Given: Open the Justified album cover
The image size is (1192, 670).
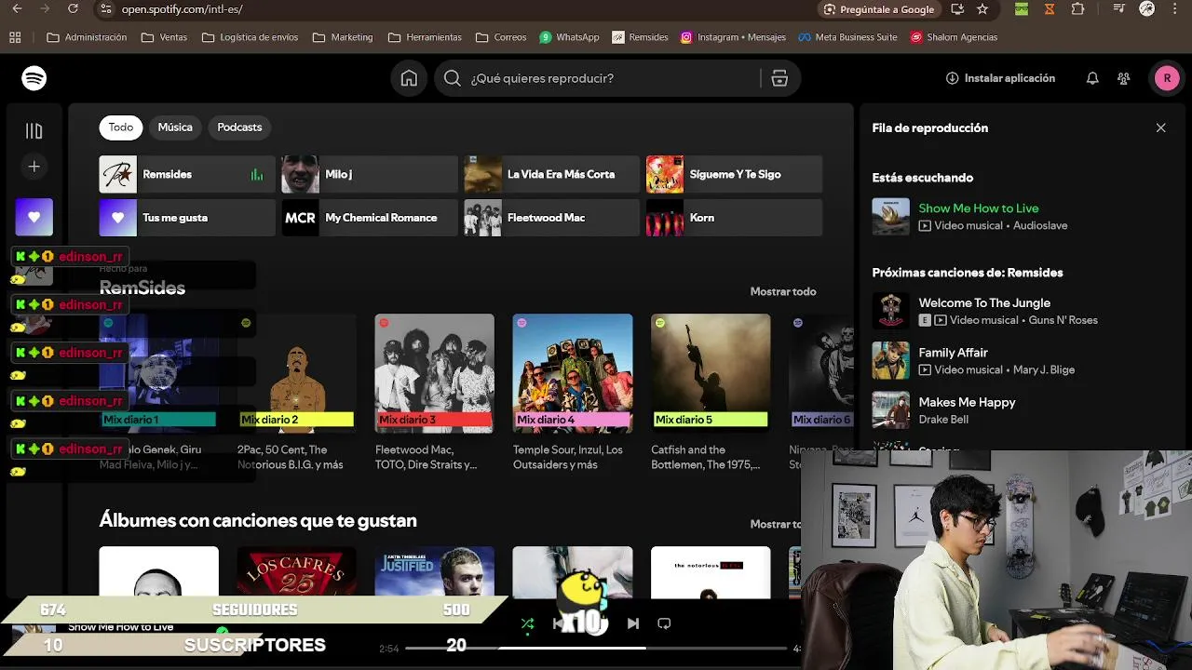Looking at the screenshot, I should coord(435,572).
